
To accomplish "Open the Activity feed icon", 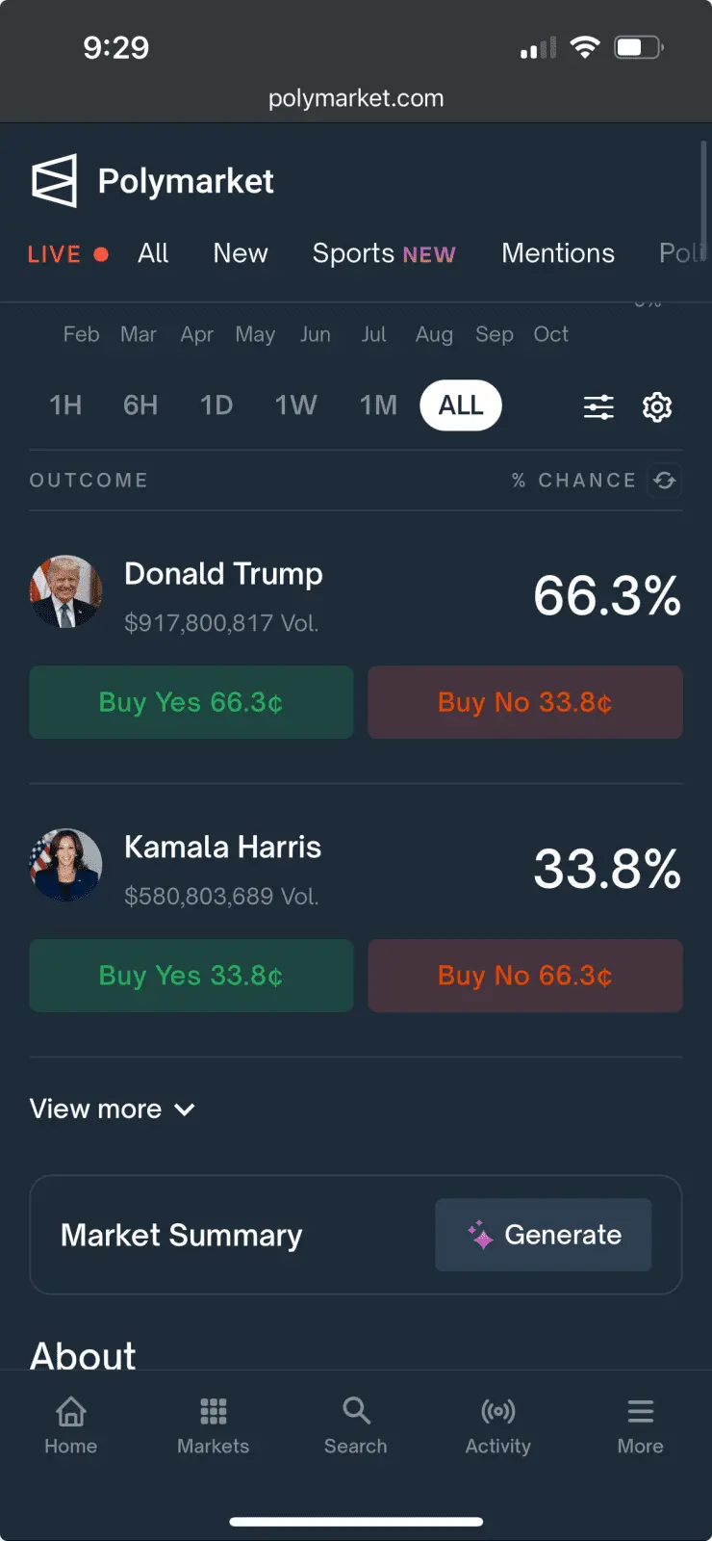I will tap(497, 1412).
